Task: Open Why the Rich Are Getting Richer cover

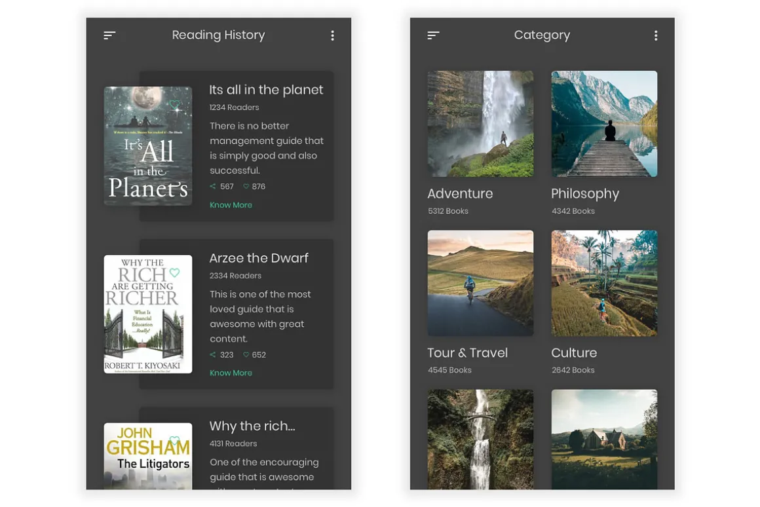Action: tap(148, 314)
